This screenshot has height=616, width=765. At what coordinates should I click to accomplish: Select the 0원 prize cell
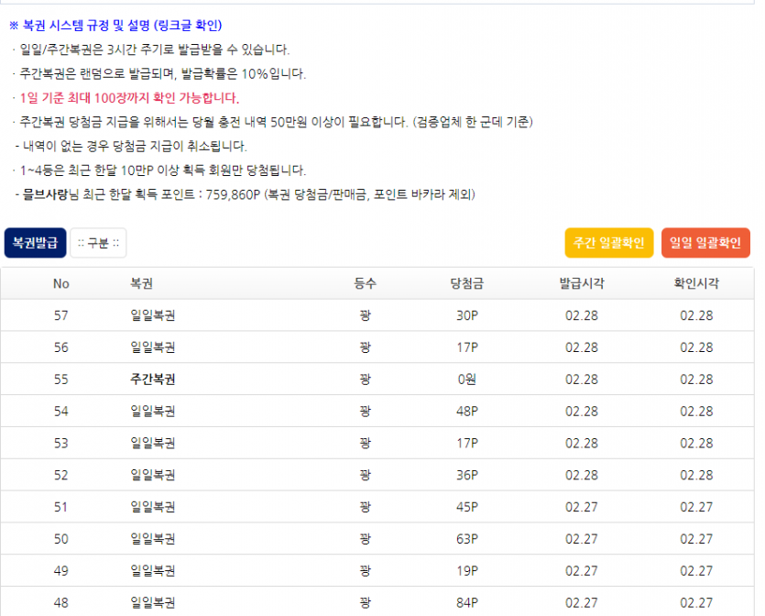pyautogui.click(x=467, y=379)
